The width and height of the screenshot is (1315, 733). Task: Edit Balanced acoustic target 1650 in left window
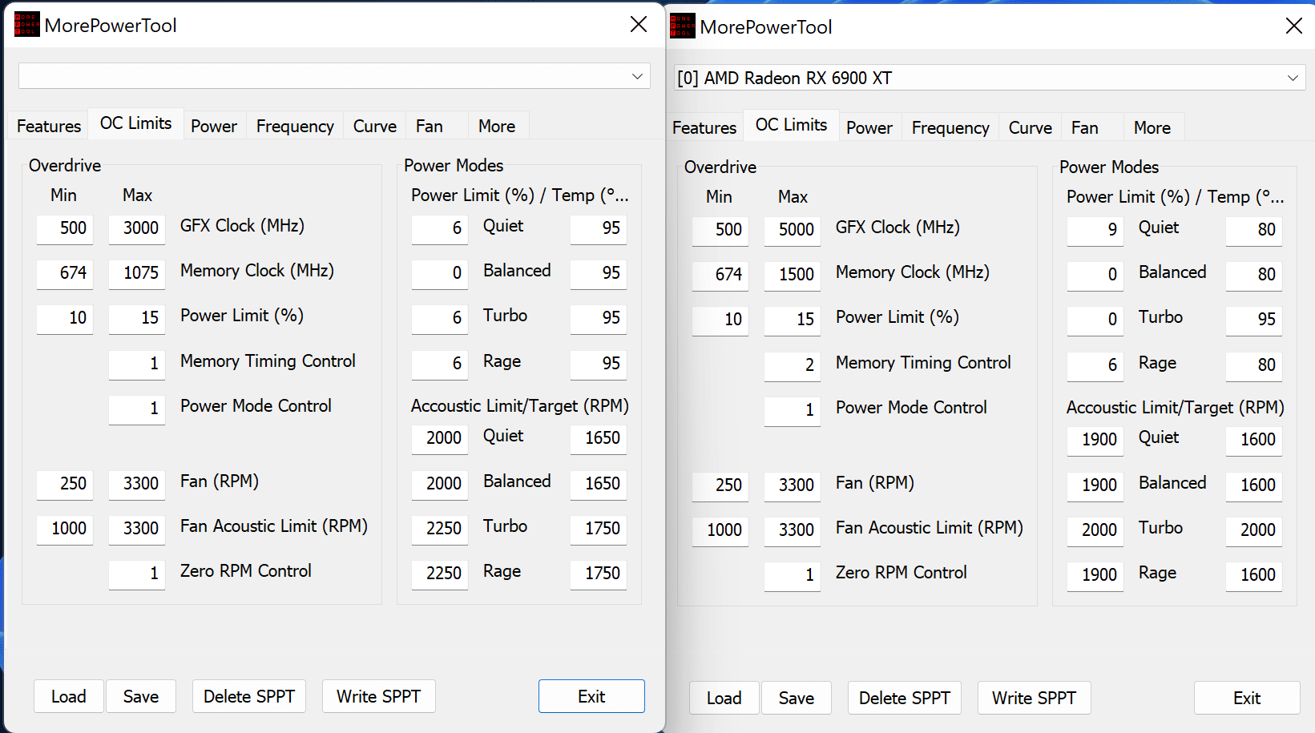tap(599, 484)
